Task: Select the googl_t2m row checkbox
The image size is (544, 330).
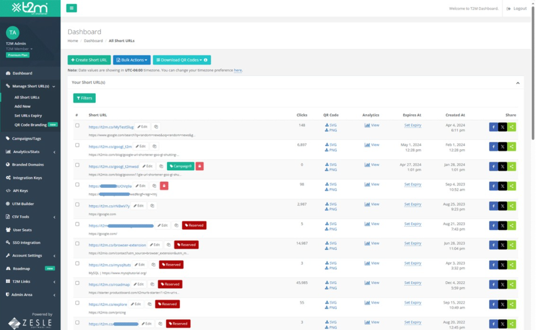Action: click(77, 145)
